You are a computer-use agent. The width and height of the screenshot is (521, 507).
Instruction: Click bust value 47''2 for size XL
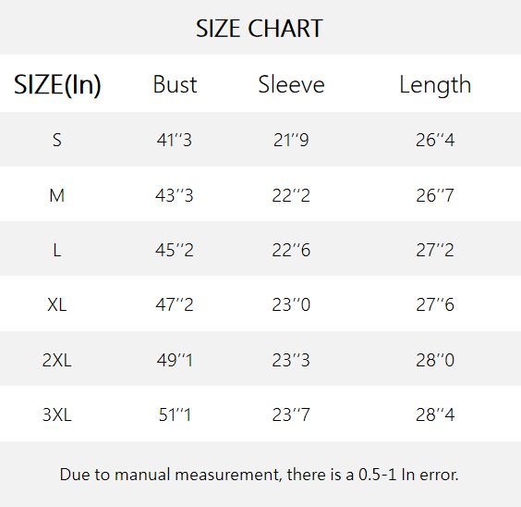tap(175, 304)
